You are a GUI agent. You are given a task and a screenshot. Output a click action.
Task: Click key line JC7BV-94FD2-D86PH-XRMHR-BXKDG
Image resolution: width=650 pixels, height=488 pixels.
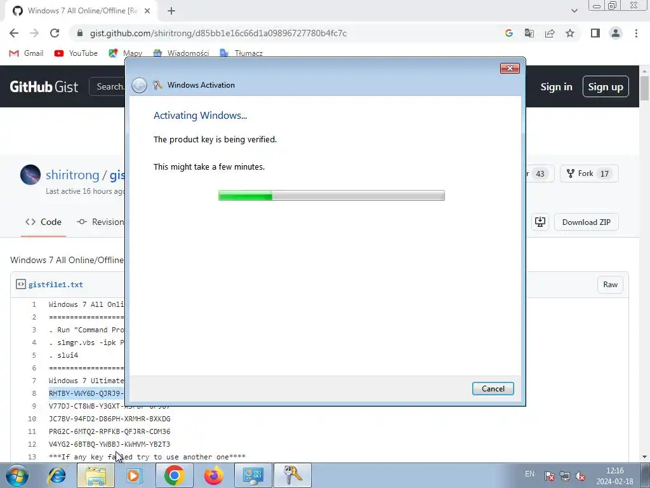(x=109, y=419)
